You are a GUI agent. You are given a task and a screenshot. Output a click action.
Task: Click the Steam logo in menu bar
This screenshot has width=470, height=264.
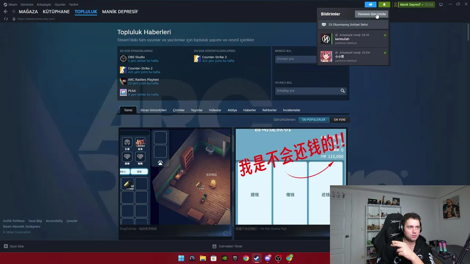click(x=5, y=4)
